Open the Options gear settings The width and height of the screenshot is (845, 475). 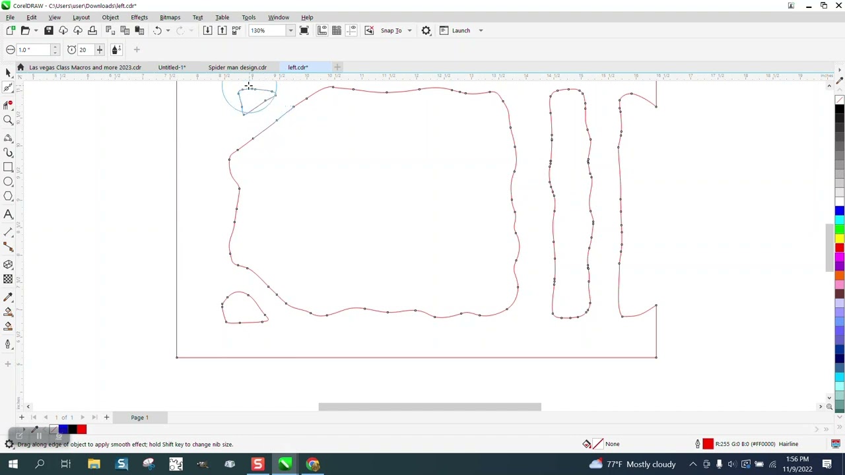click(x=426, y=30)
